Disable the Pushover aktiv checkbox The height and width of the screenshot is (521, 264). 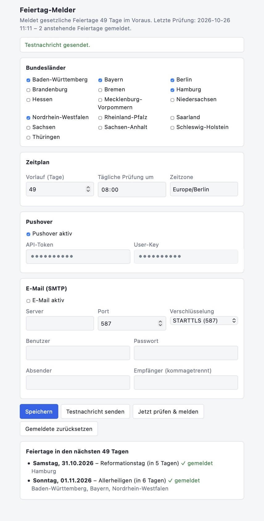[28, 234]
